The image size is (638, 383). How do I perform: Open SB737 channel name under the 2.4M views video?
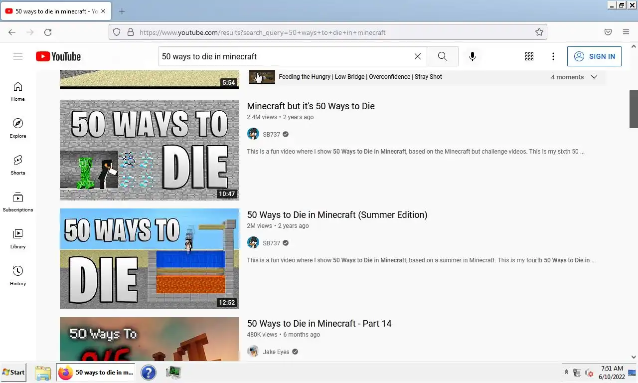[272, 134]
